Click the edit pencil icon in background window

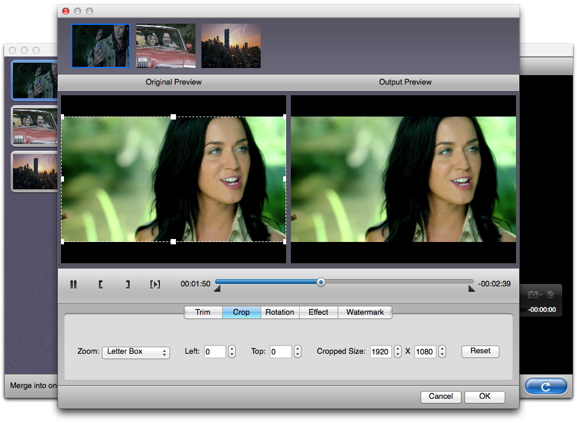tap(551, 295)
